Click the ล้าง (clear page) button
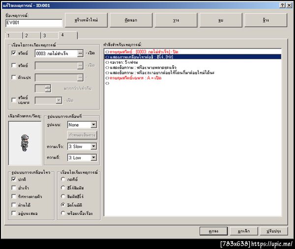295x249 pixels. (x=265, y=20)
